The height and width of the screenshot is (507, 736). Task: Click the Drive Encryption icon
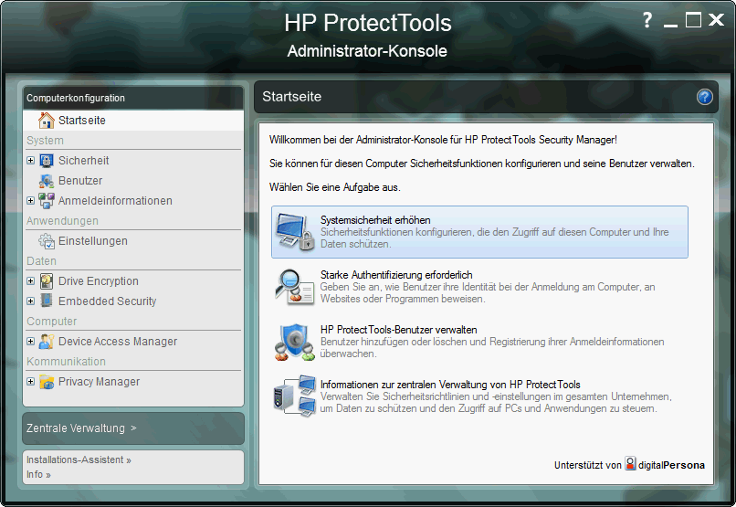46,281
